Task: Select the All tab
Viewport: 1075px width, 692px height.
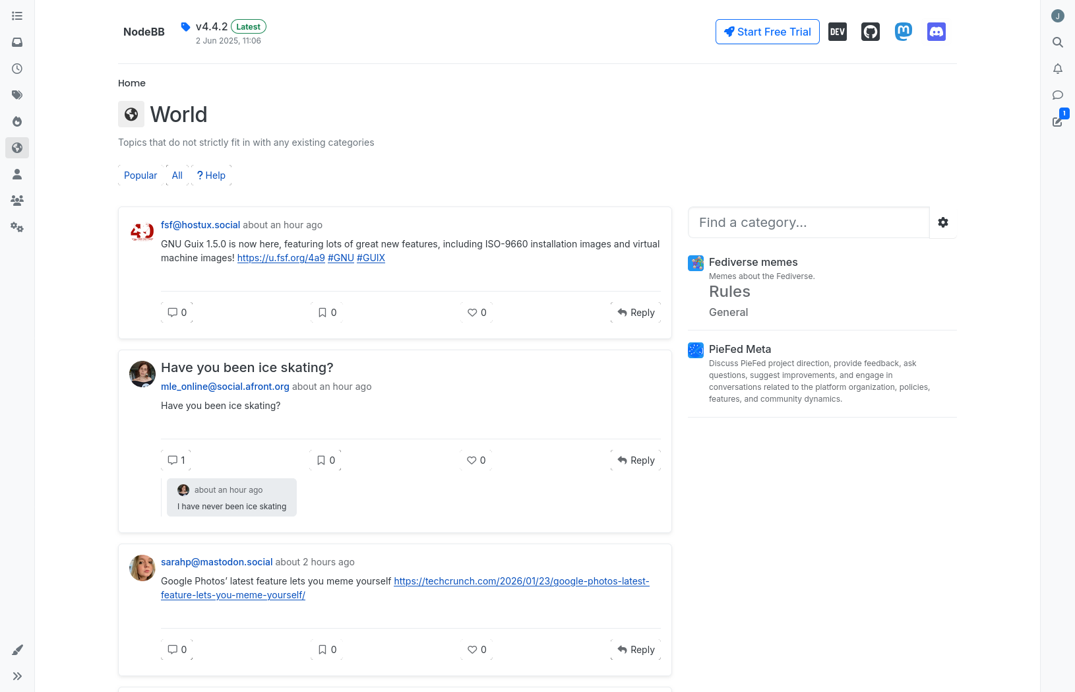Action: (x=177, y=175)
